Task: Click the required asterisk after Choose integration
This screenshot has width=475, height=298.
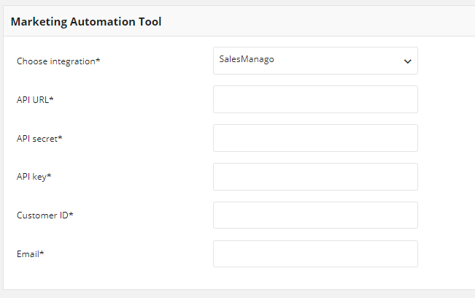Action: (x=98, y=60)
